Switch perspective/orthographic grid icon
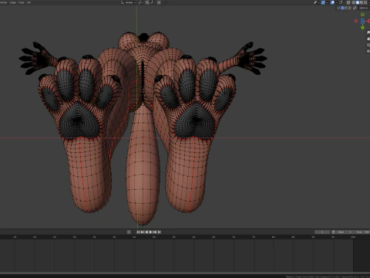This screenshot has width=370, height=278. pyautogui.click(x=368, y=51)
